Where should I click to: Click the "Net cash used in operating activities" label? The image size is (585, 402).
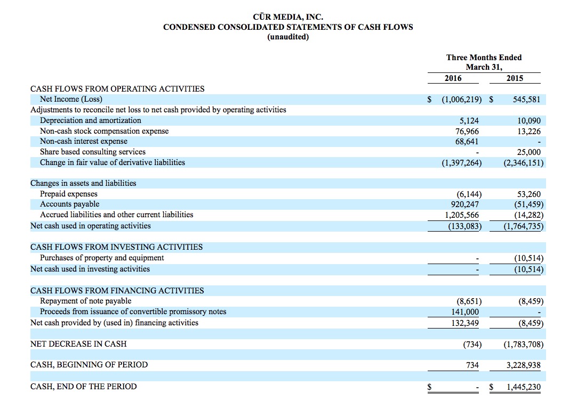coord(91,226)
